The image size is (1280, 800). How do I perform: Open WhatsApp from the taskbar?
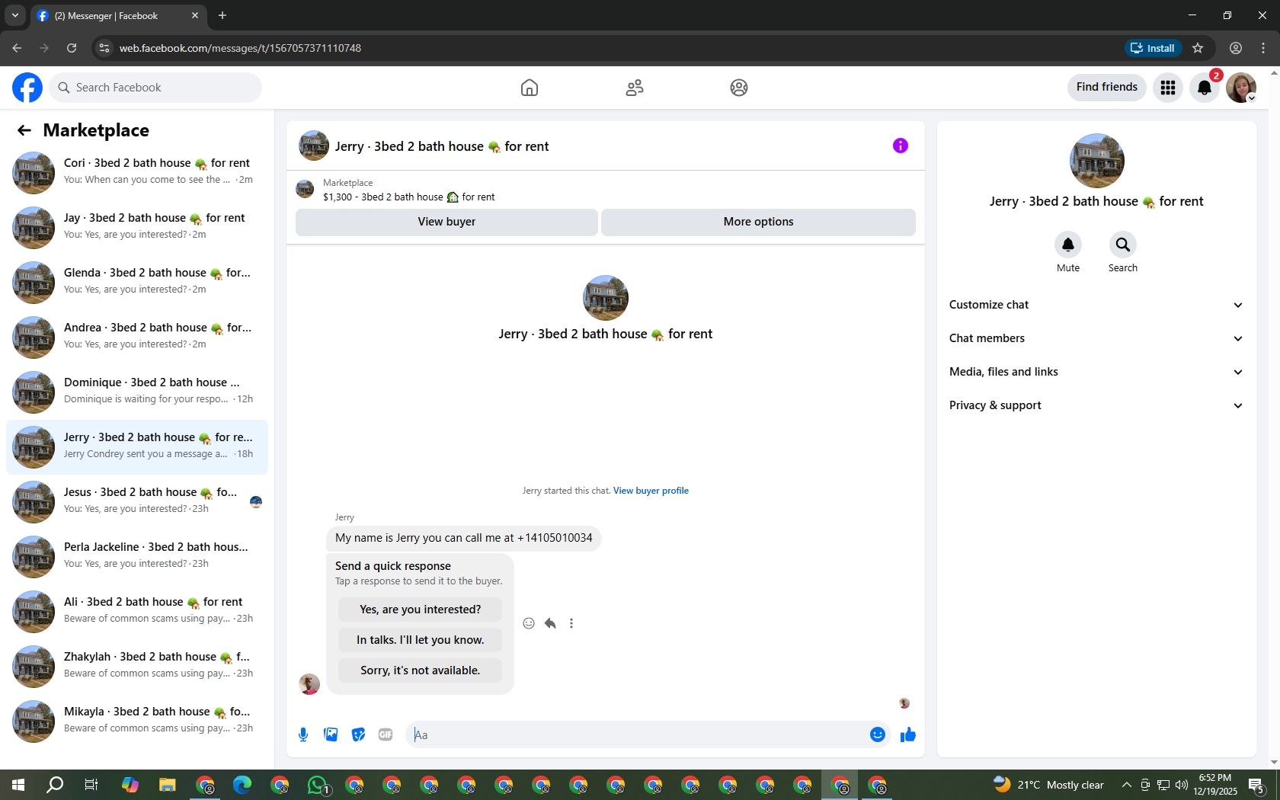coord(317,785)
